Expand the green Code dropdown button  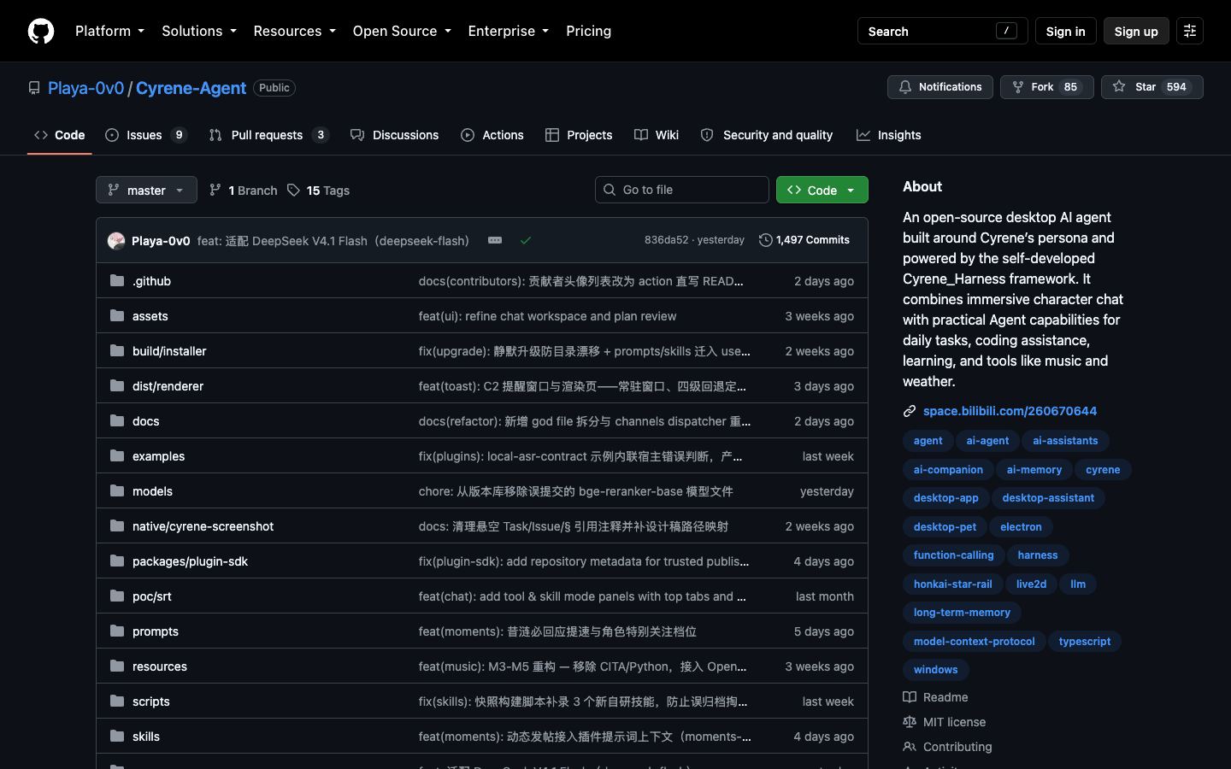click(x=822, y=190)
